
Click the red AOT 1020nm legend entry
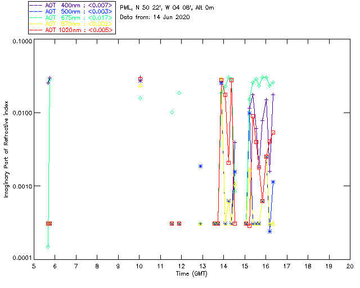pyautogui.click(x=71, y=30)
